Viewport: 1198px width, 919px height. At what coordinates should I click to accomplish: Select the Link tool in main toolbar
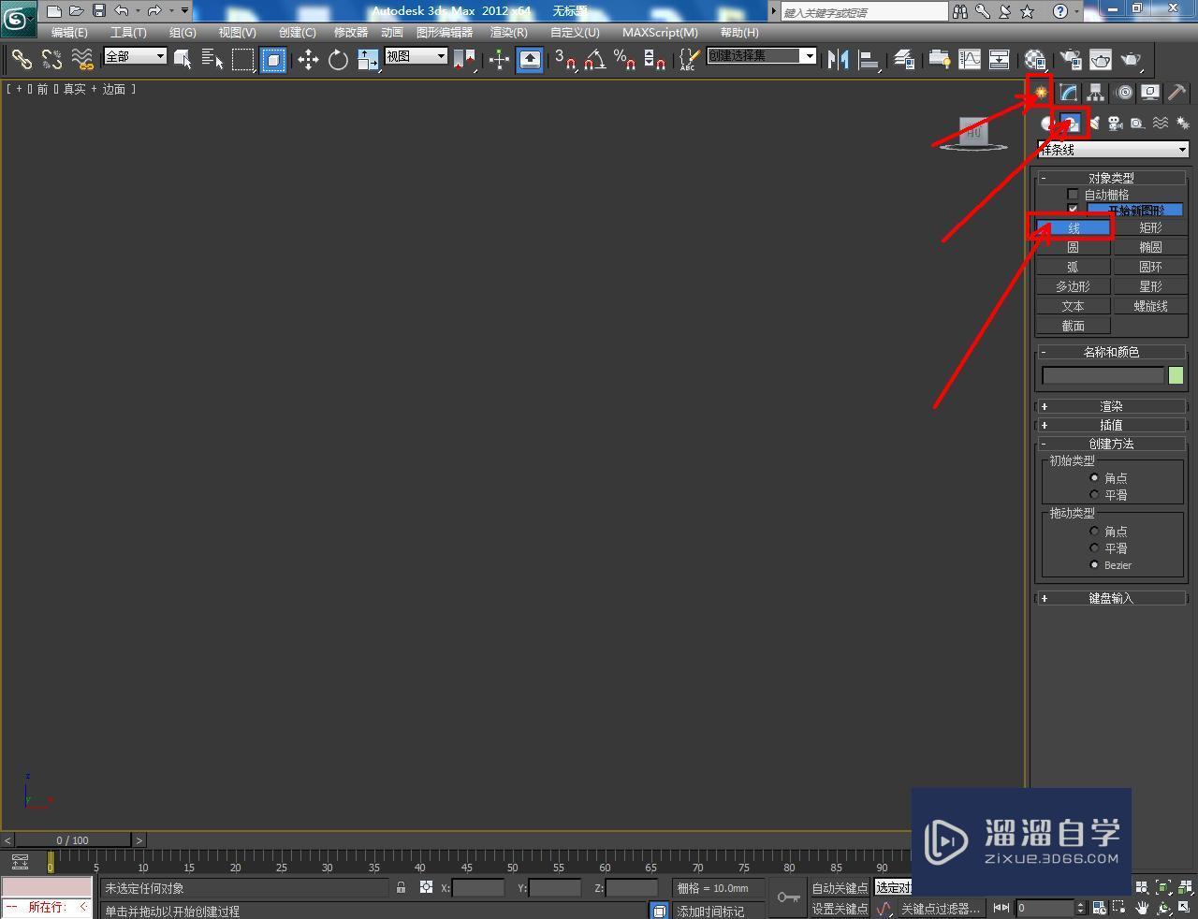[x=21, y=60]
